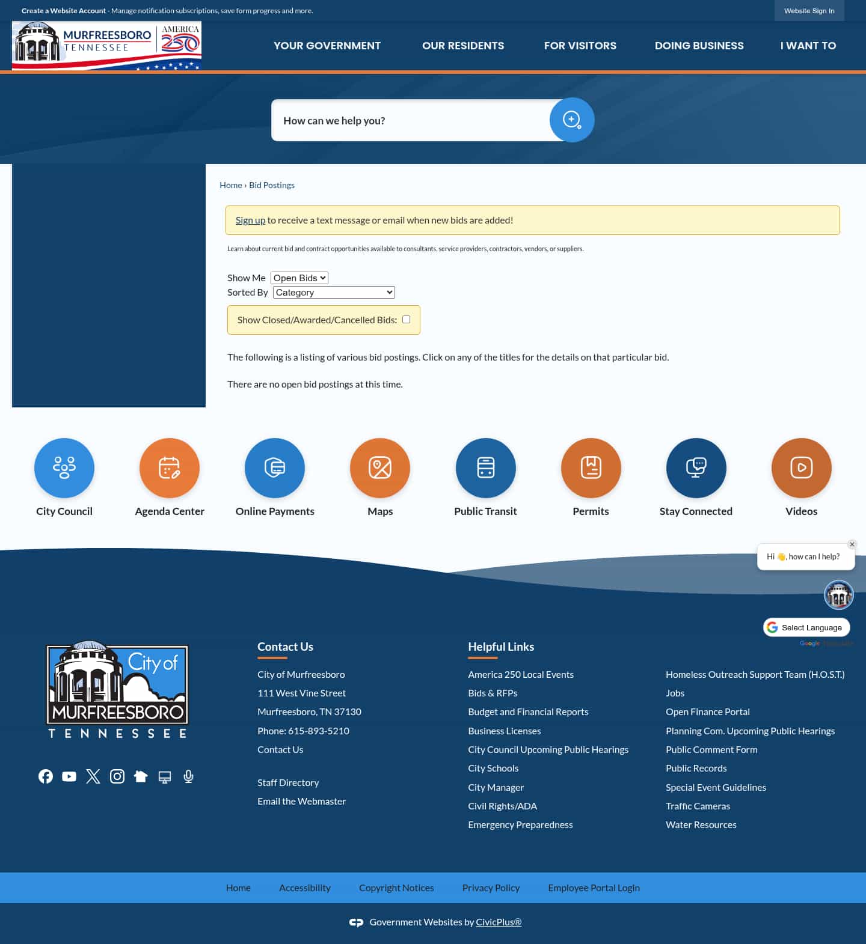The height and width of the screenshot is (944, 866).
Task: Click Website Sign In button
Action: click(809, 11)
